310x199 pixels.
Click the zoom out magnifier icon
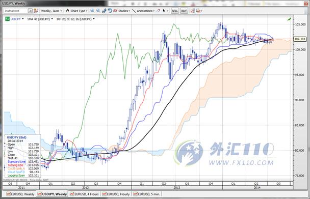coord(98,11)
